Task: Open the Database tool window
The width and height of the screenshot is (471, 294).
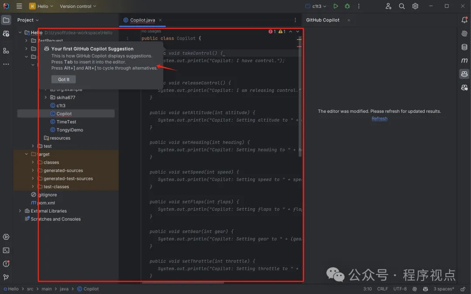Action: (x=464, y=47)
